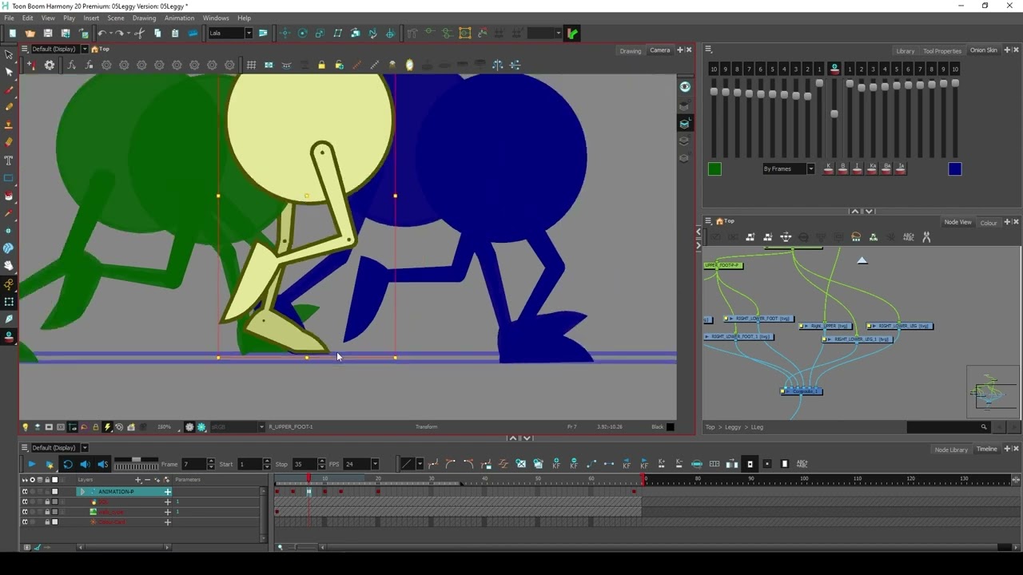Switch to the Library tab
The height and width of the screenshot is (575, 1023).
[906, 50]
